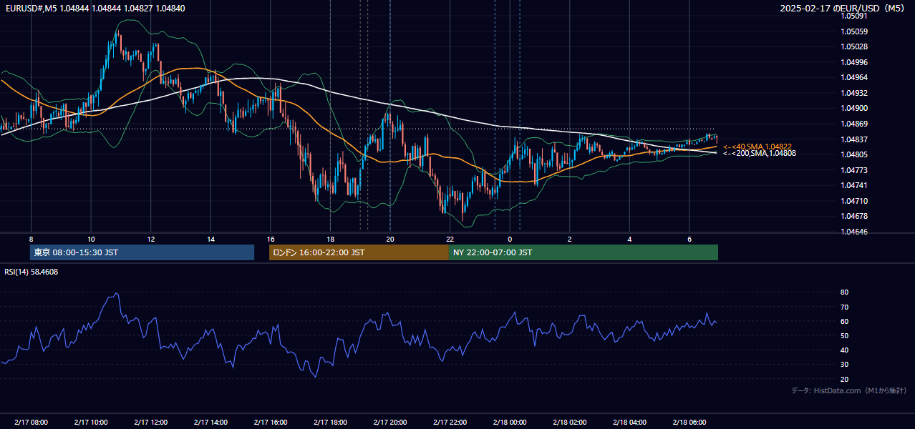
Task: Select the NY 22:00-07:00 JST session bar
Action: pyautogui.click(x=584, y=252)
